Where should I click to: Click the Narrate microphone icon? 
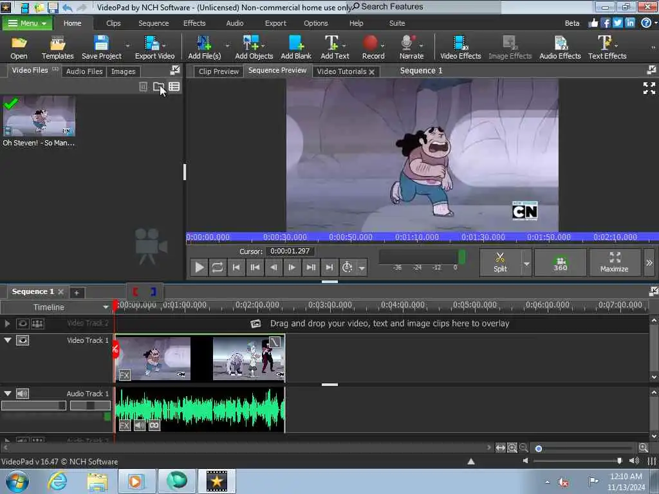tap(411, 48)
